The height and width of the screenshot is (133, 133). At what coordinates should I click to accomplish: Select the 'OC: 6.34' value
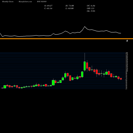point(91,6)
